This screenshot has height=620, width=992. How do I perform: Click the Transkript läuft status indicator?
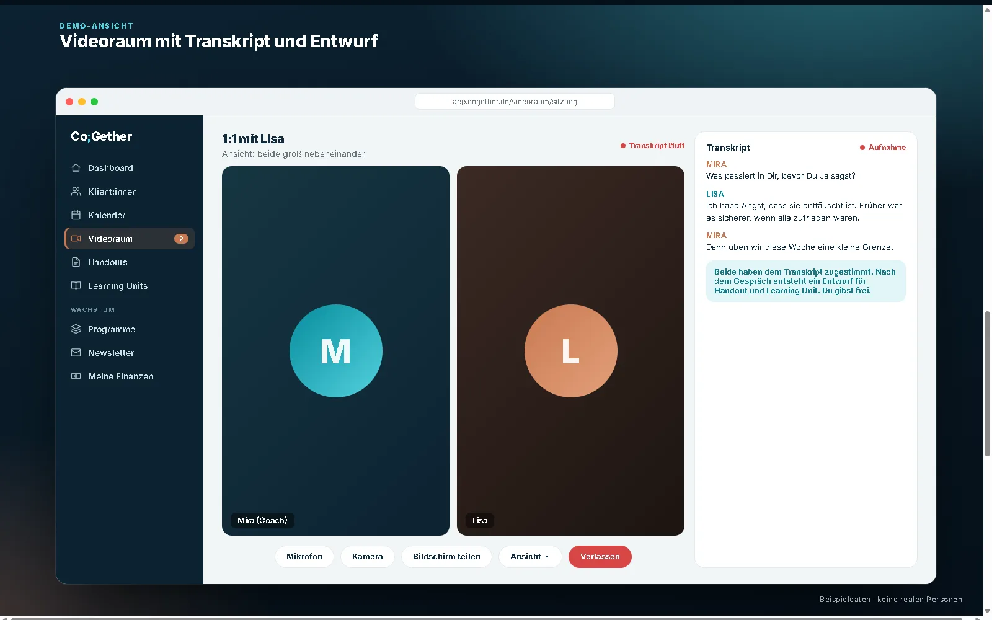[x=652, y=146]
